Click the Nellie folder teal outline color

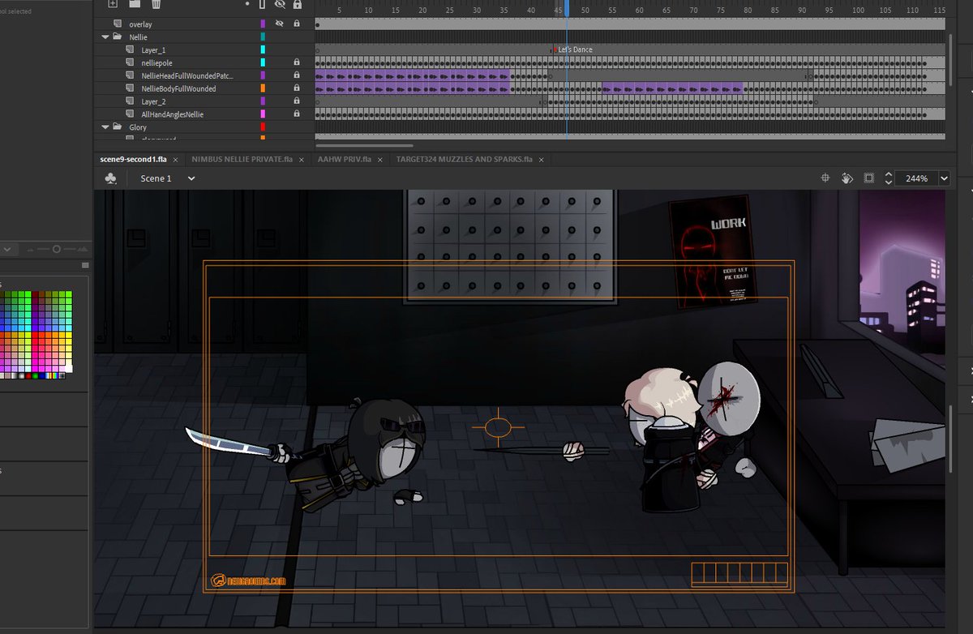coord(263,37)
